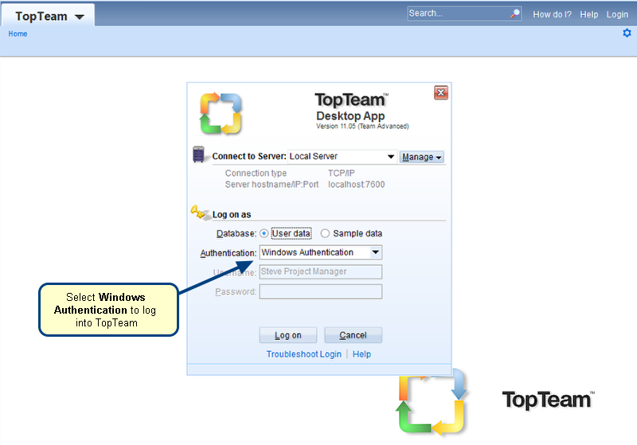Expand the Connect to Server dropdown
637x445 pixels.
coord(390,157)
